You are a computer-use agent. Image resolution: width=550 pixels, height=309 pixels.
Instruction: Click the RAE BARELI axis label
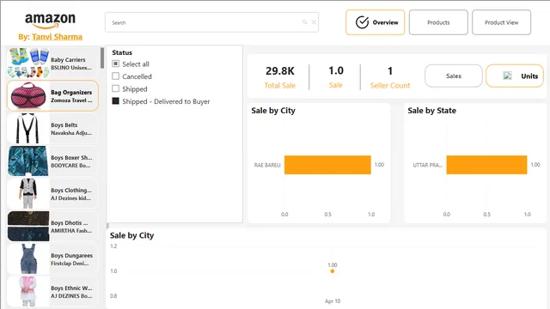click(x=267, y=165)
